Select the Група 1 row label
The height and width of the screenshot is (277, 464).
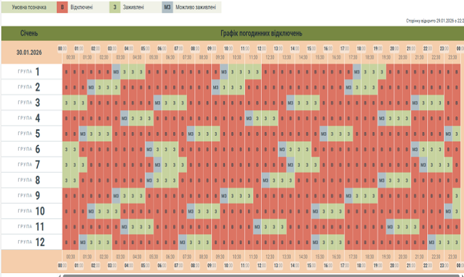click(31, 72)
